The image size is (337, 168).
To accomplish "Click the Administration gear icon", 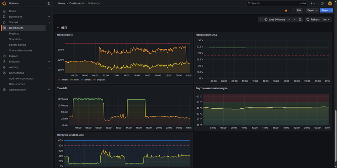I will click(4, 90).
